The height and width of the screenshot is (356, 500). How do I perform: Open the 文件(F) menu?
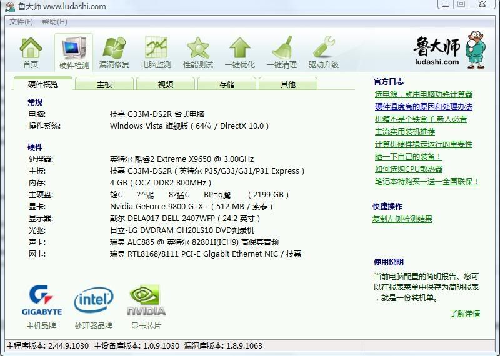pyautogui.click(x=21, y=22)
